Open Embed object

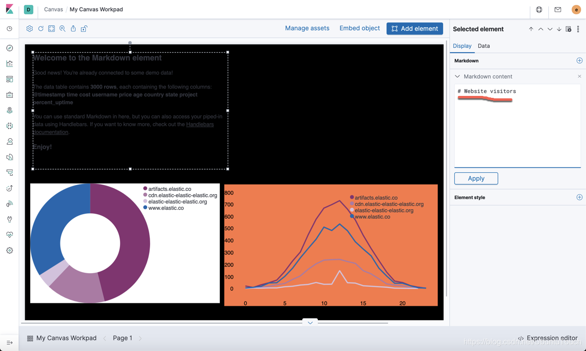click(360, 28)
